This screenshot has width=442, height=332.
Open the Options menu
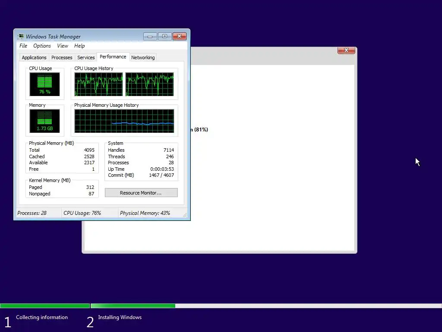(42, 46)
